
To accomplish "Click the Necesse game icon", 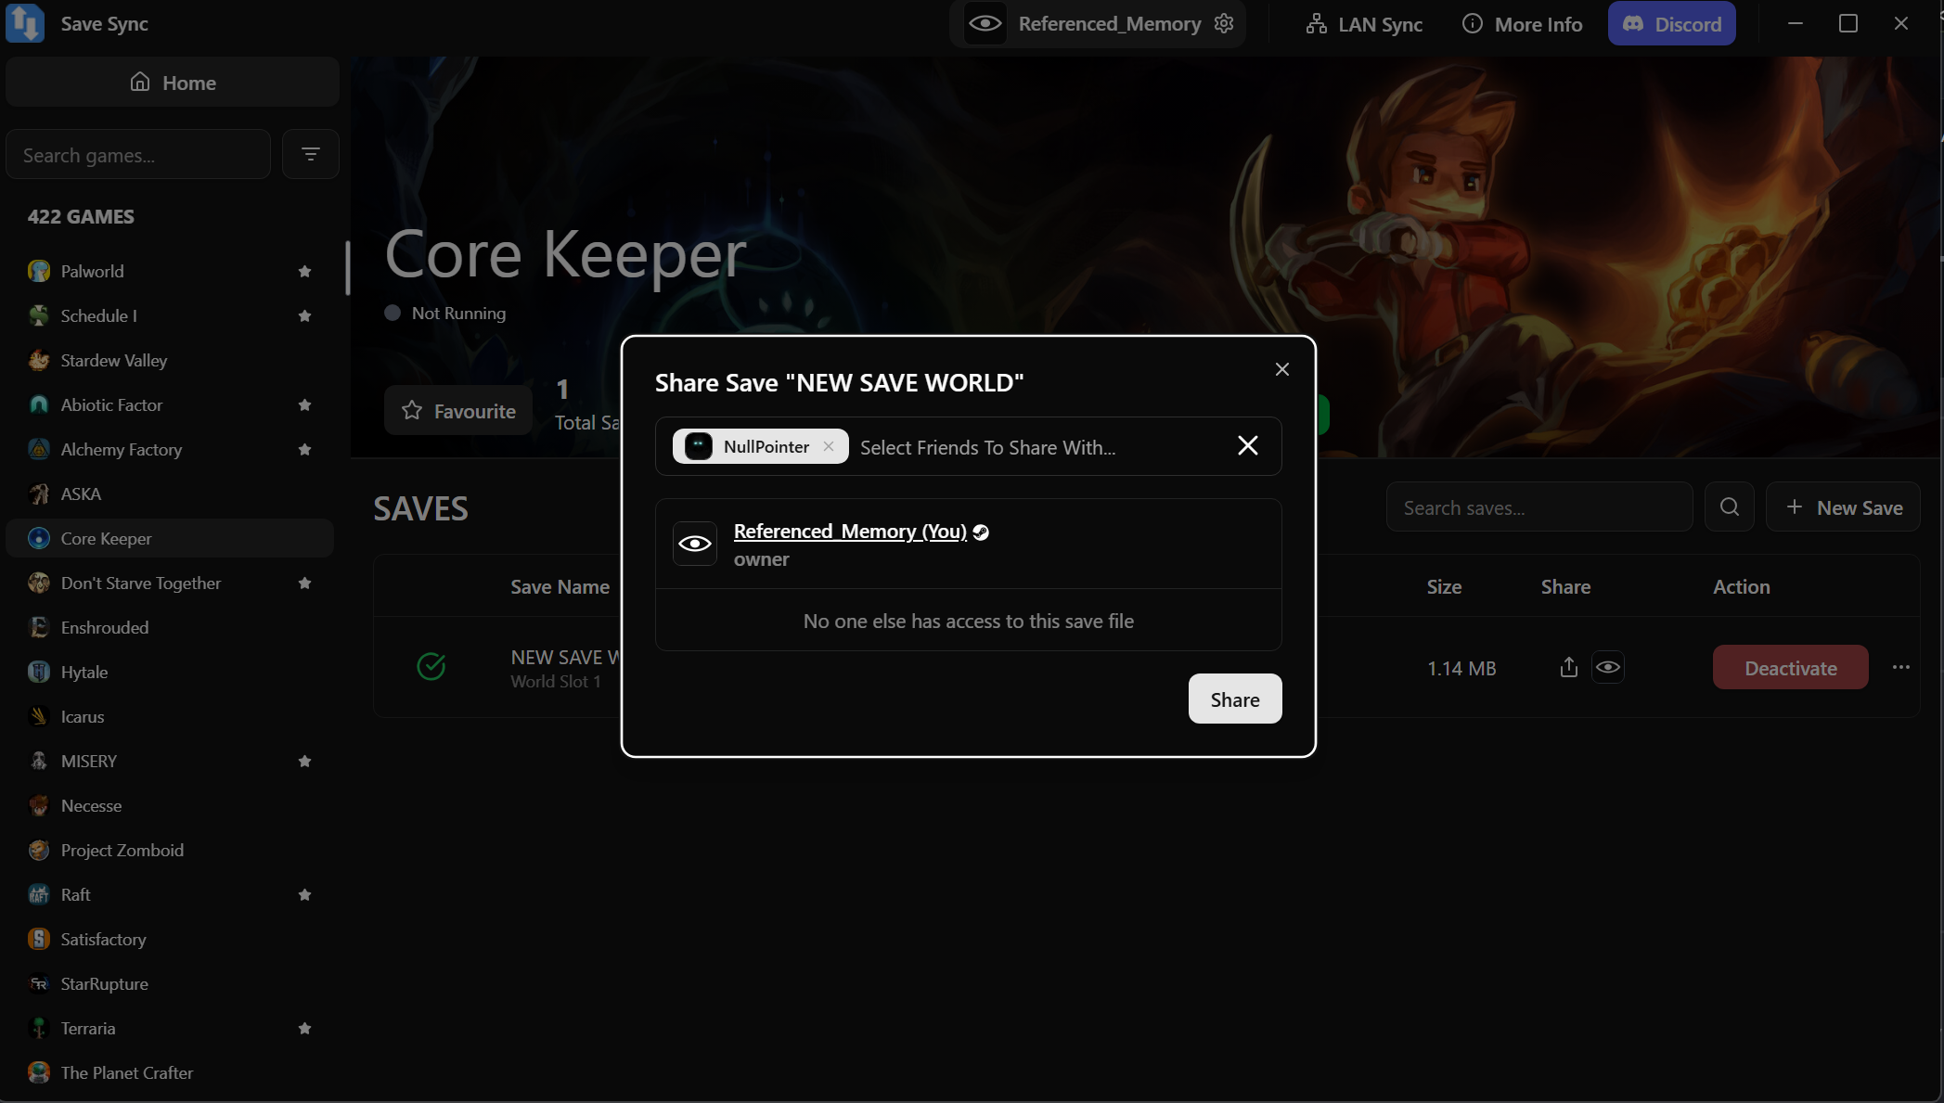I will coord(39,805).
